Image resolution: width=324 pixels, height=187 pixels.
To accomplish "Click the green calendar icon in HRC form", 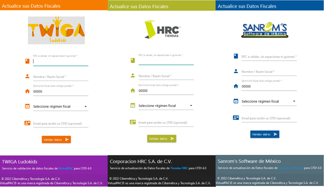I will coord(133,106).
